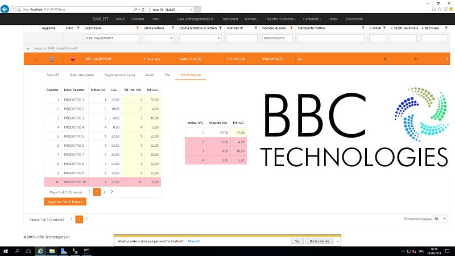This screenshot has width=455, height=256.
Task: Open Utilità dropdown menu
Action: [x=333, y=19]
